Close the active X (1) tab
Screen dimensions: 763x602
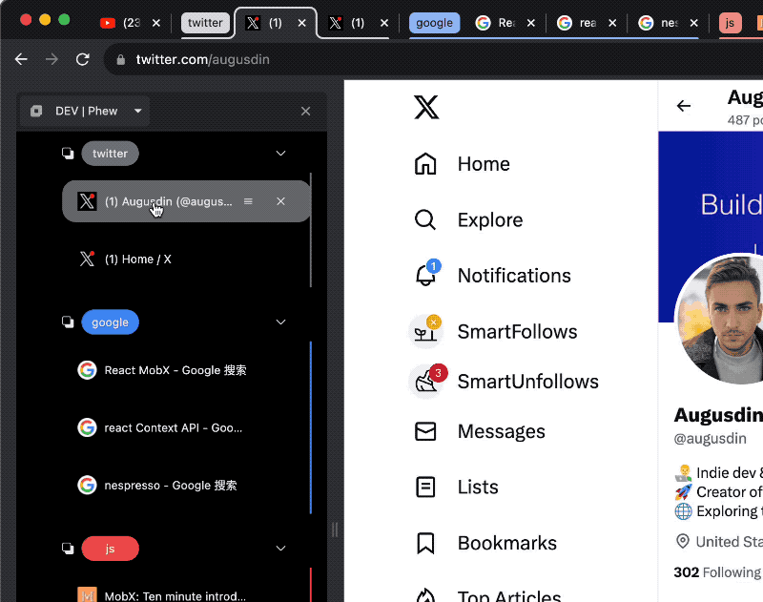click(302, 23)
